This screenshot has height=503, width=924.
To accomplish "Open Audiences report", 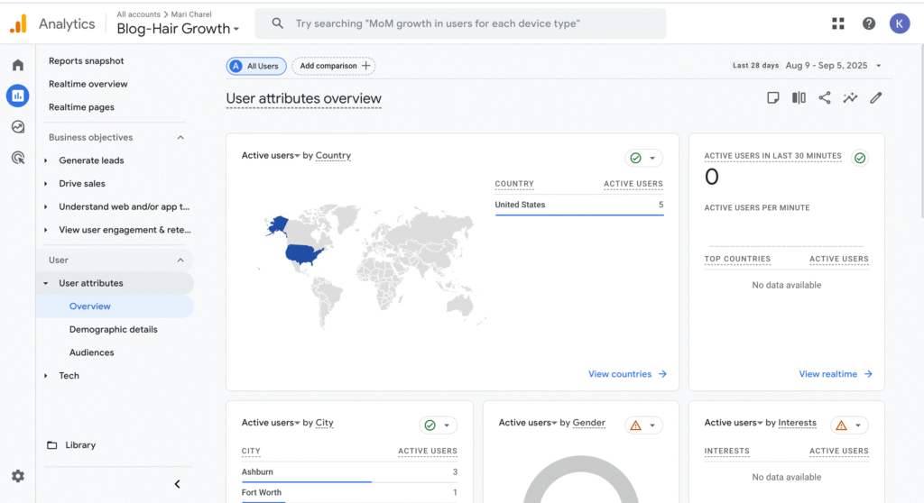I will [x=91, y=352].
